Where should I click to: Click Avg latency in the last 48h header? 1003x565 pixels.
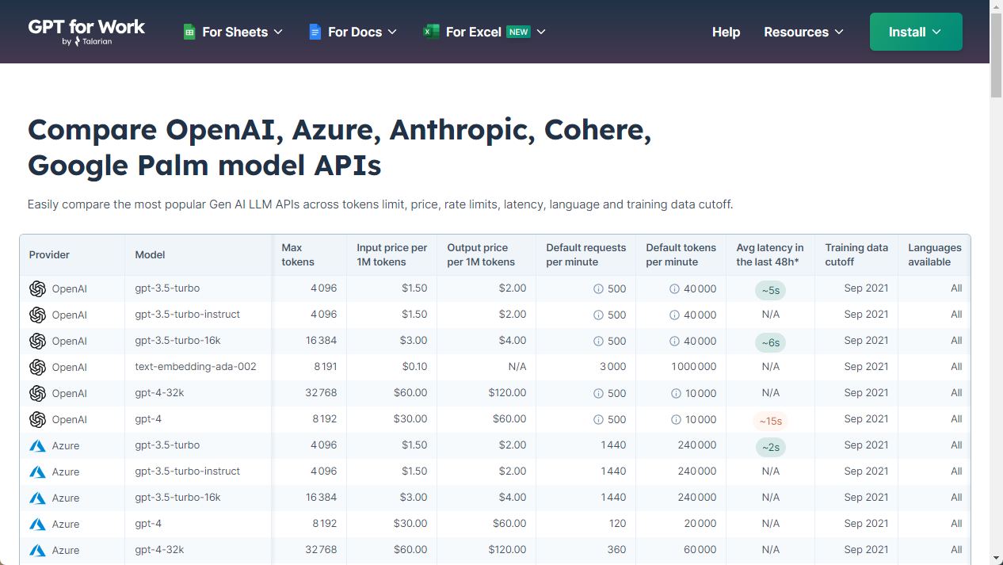point(770,255)
